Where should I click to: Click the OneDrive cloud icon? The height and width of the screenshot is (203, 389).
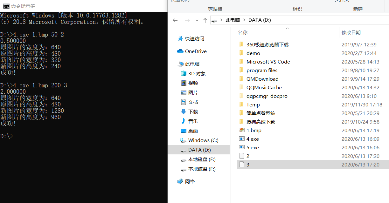pos(180,51)
